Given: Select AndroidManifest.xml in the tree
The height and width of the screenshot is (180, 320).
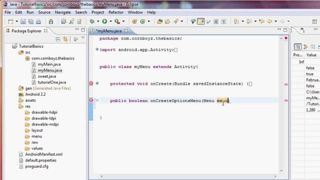Looking at the screenshot, I should tap(43, 154).
